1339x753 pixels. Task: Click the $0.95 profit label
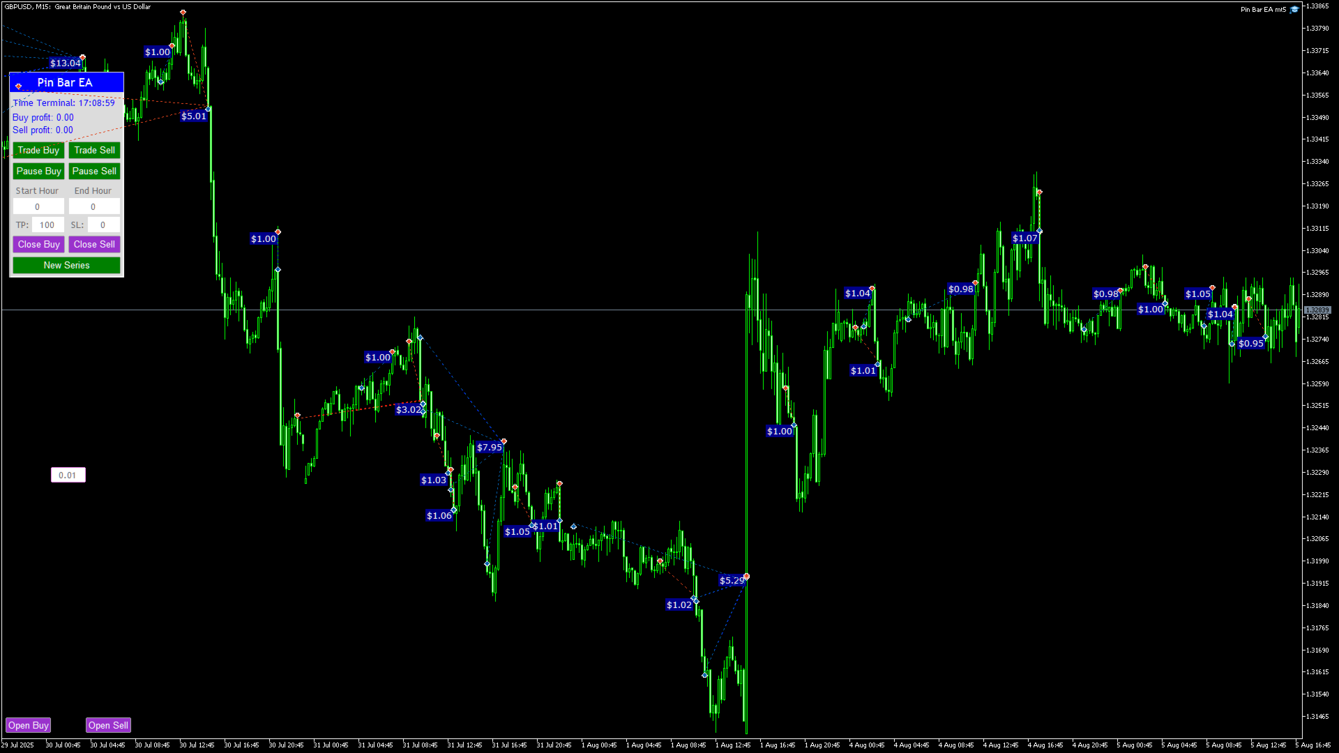(1251, 343)
